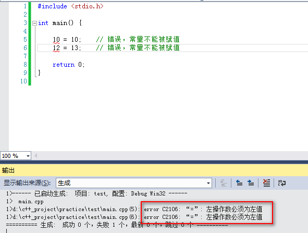Click the return 0; statement
Viewport: 308px width, 233px height.
69,65
